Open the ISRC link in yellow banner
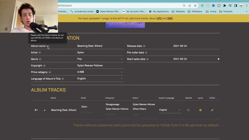The width and height of the screenshot is (249, 140). coord(170,18)
